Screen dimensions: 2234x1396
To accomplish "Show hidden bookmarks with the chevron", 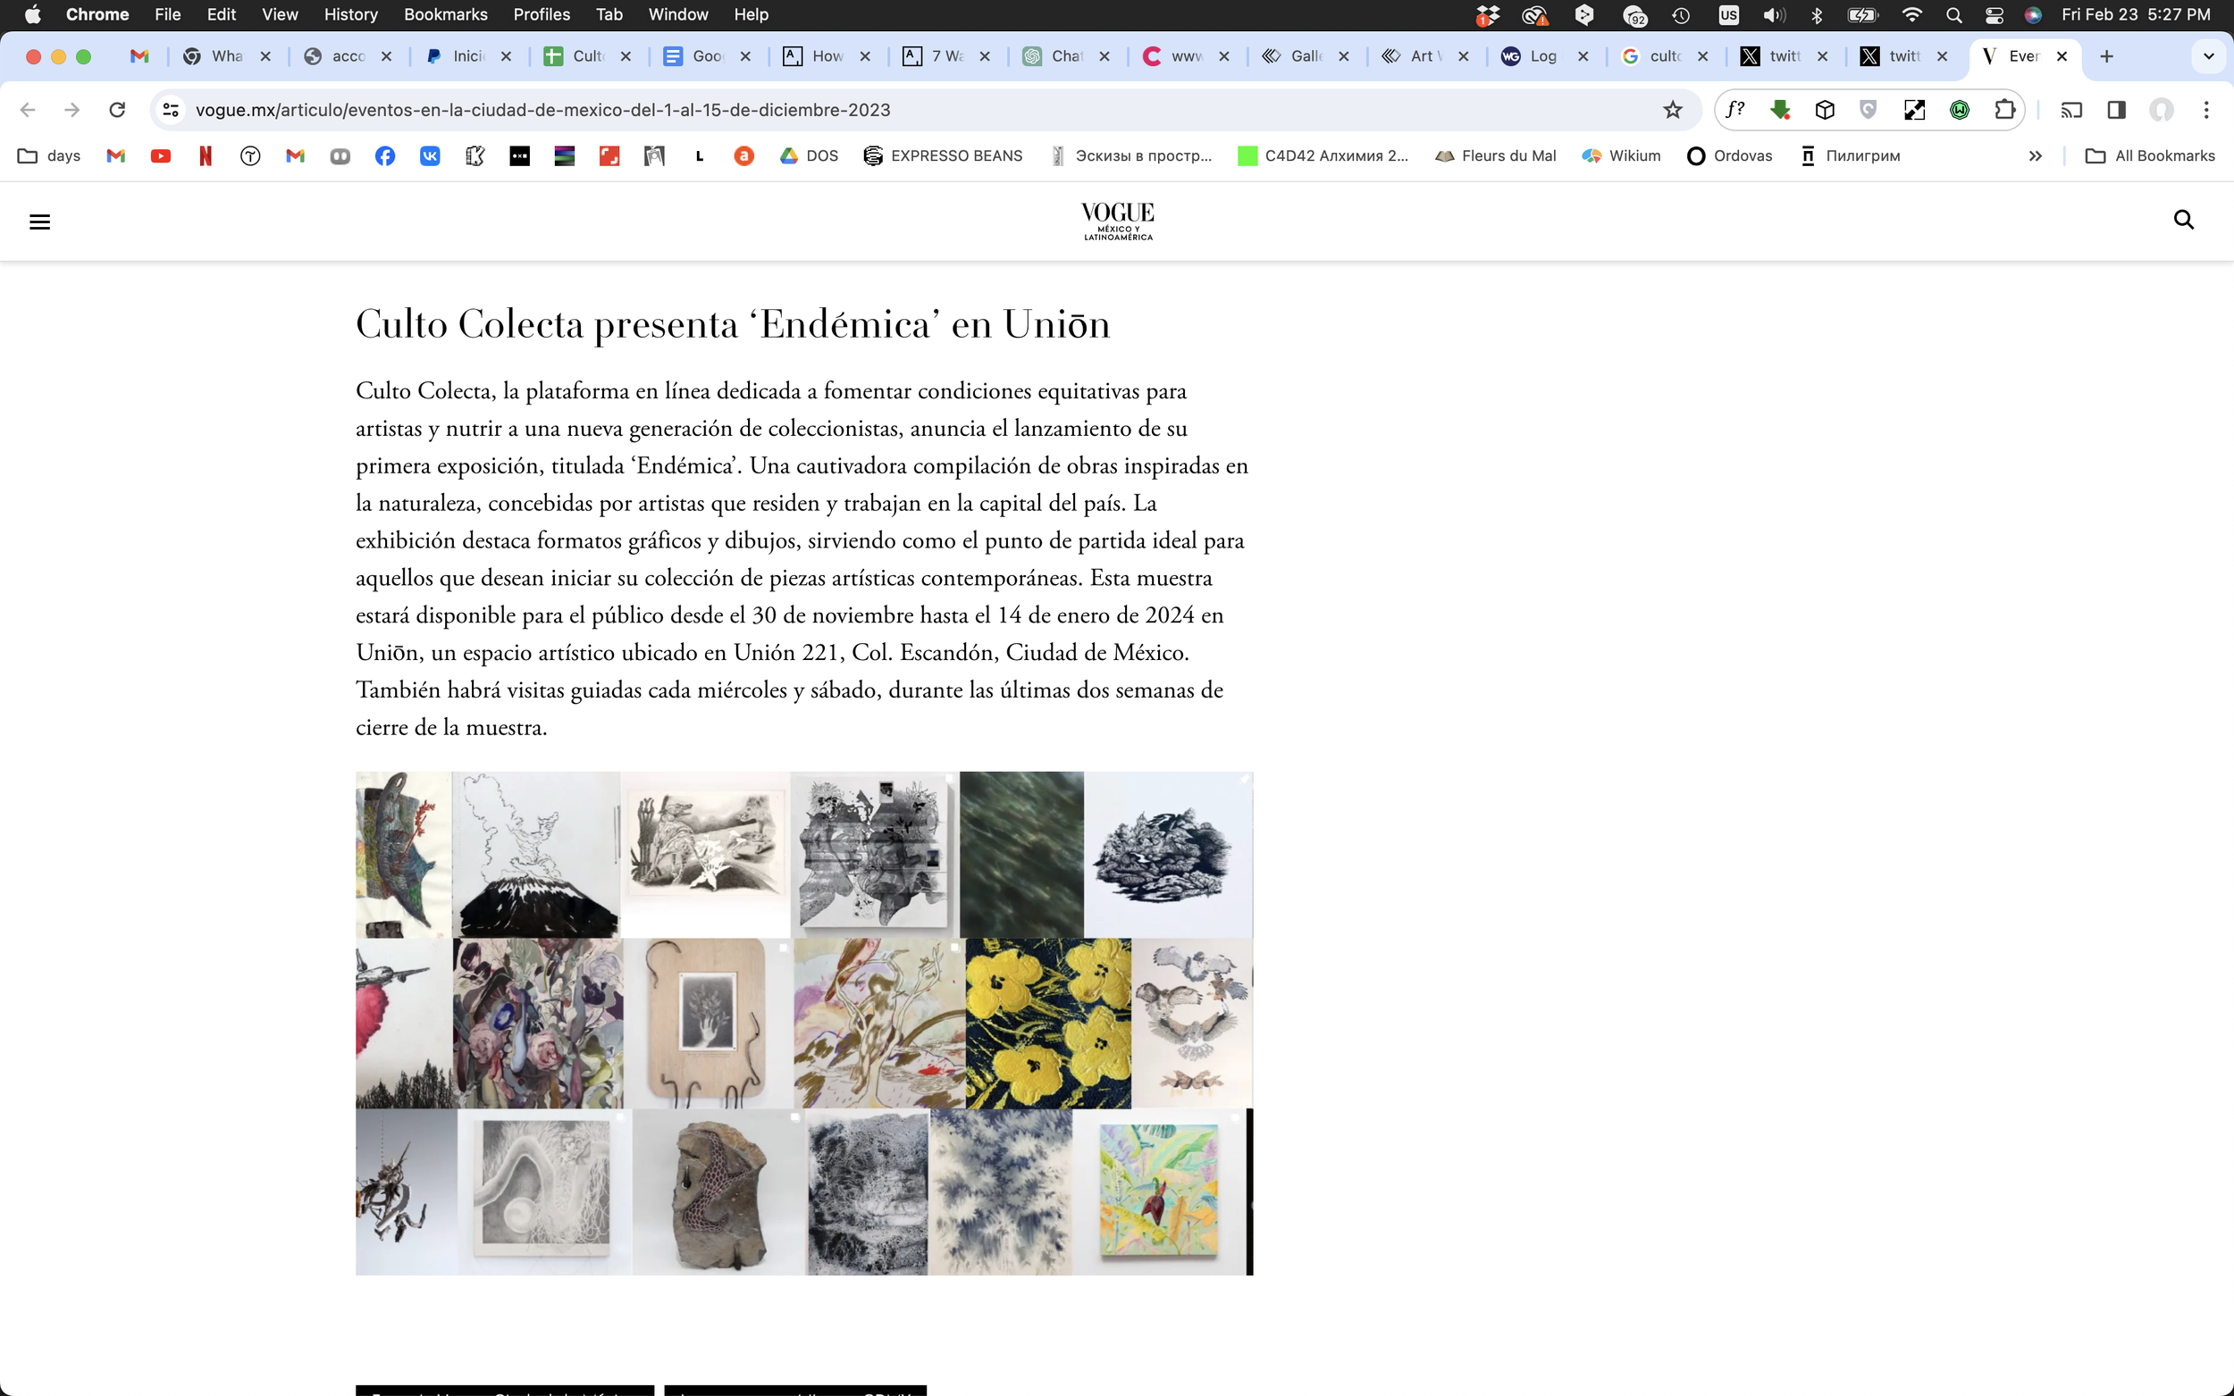I will point(2036,156).
